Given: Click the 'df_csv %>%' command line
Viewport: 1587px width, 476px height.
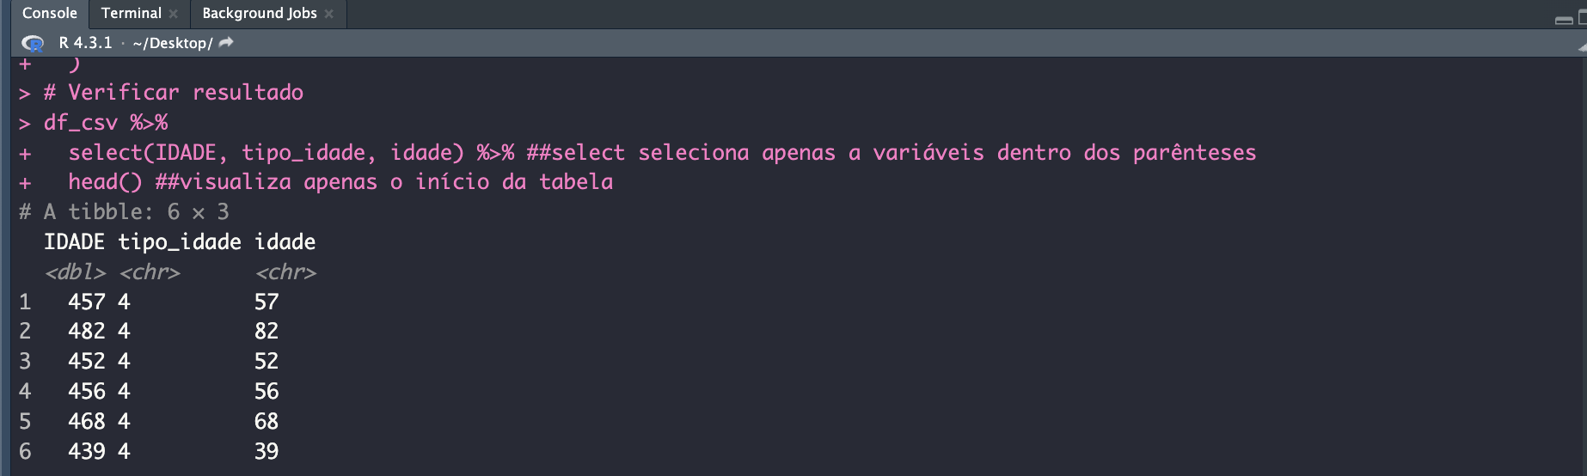Looking at the screenshot, I should pos(106,123).
